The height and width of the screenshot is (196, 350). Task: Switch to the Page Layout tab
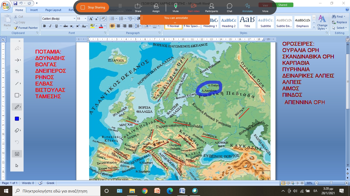pyautogui.click(x=53, y=10)
